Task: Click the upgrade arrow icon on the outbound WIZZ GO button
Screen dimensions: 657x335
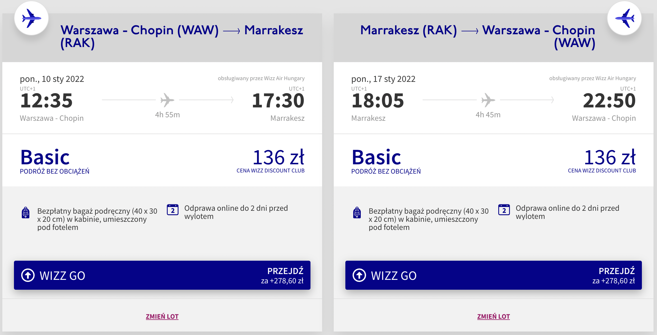Action: (28, 275)
